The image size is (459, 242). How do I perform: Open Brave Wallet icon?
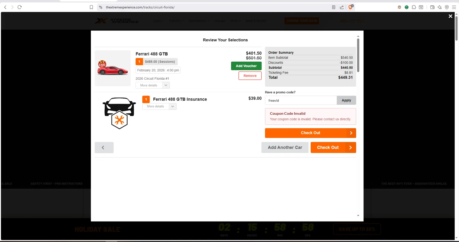[432, 7]
